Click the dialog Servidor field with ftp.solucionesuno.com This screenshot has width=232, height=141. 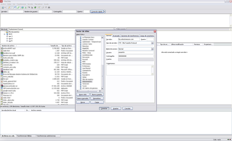[129, 39]
